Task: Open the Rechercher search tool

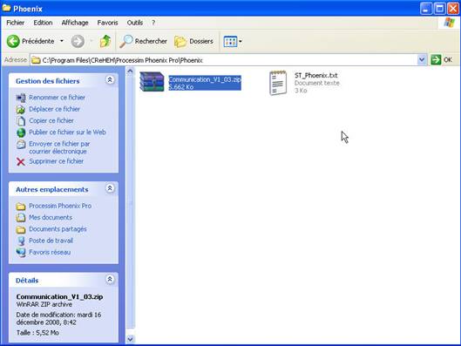Action: point(144,41)
